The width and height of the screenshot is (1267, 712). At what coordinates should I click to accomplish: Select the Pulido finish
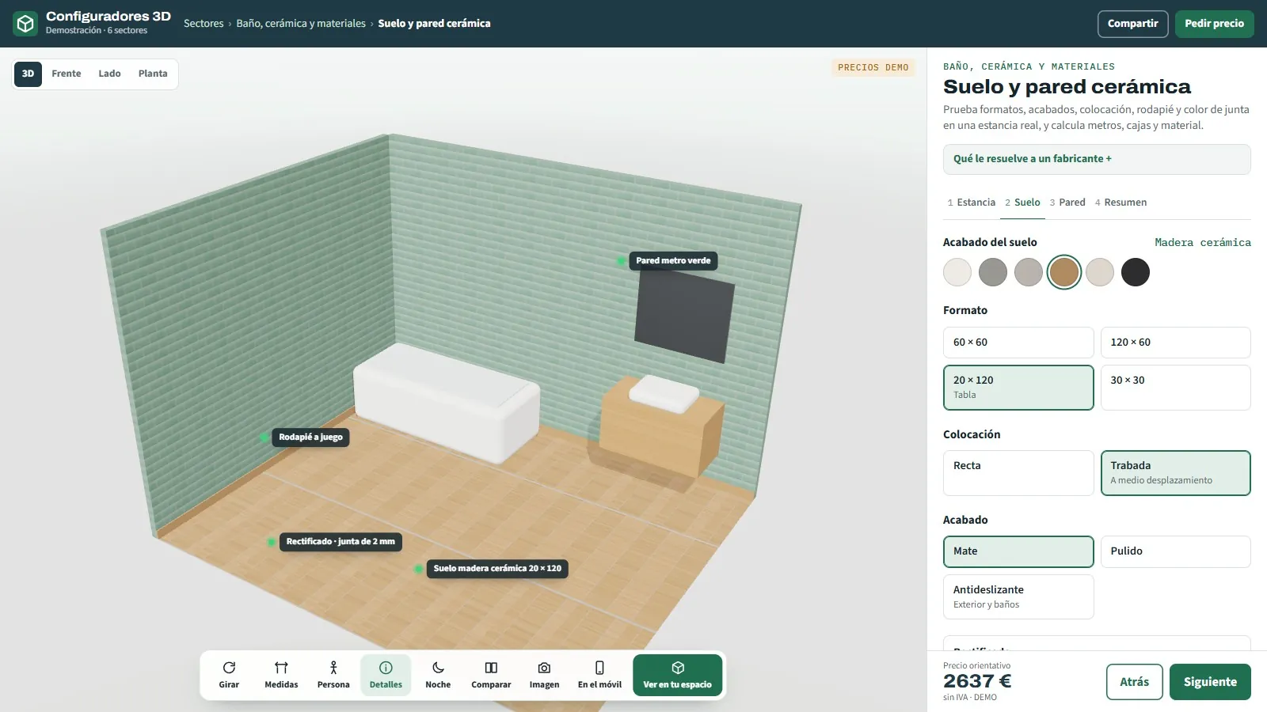pos(1175,551)
